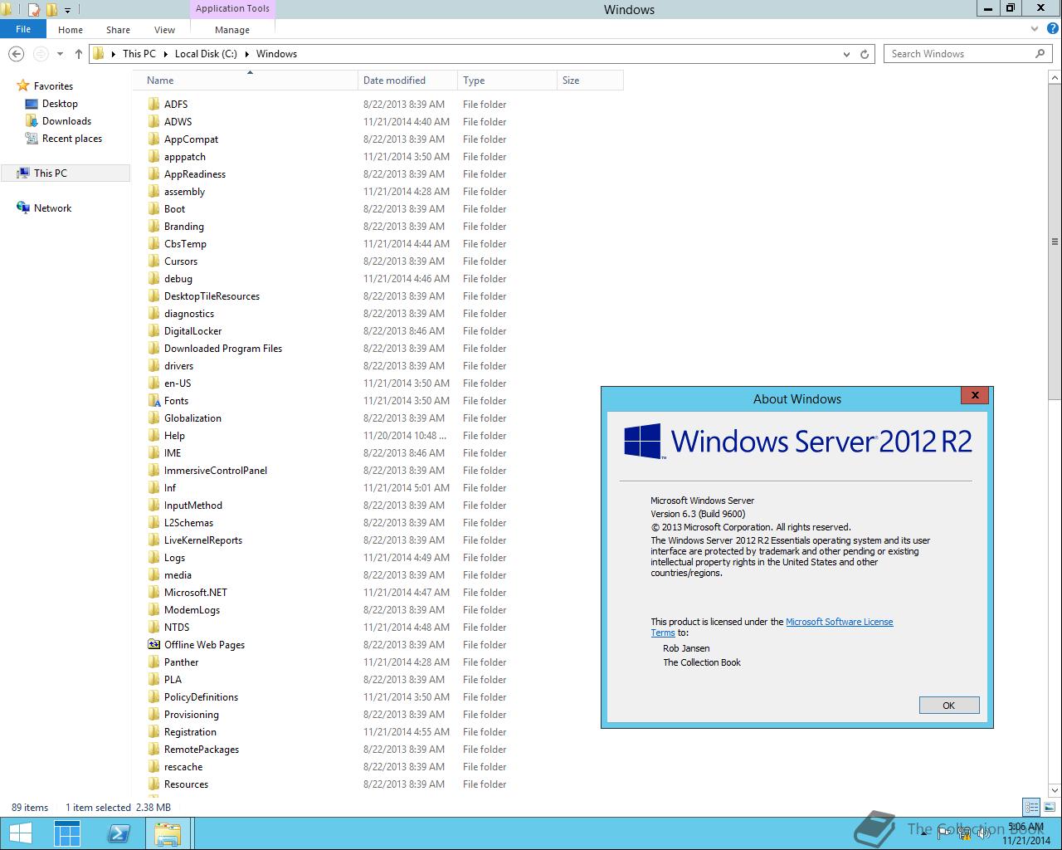
Task: Refresh the Windows folder view
Action: [865, 54]
